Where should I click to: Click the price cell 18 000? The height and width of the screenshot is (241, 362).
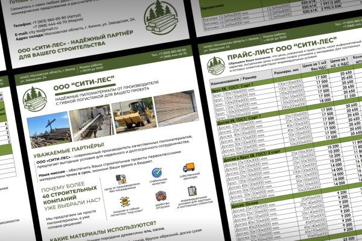click(x=325, y=101)
